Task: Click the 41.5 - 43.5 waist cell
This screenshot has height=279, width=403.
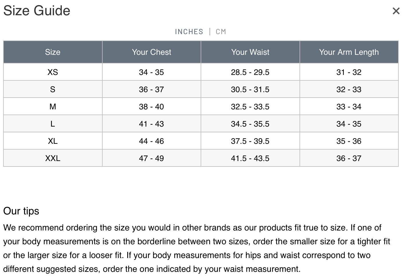Action: pos(250,158)
